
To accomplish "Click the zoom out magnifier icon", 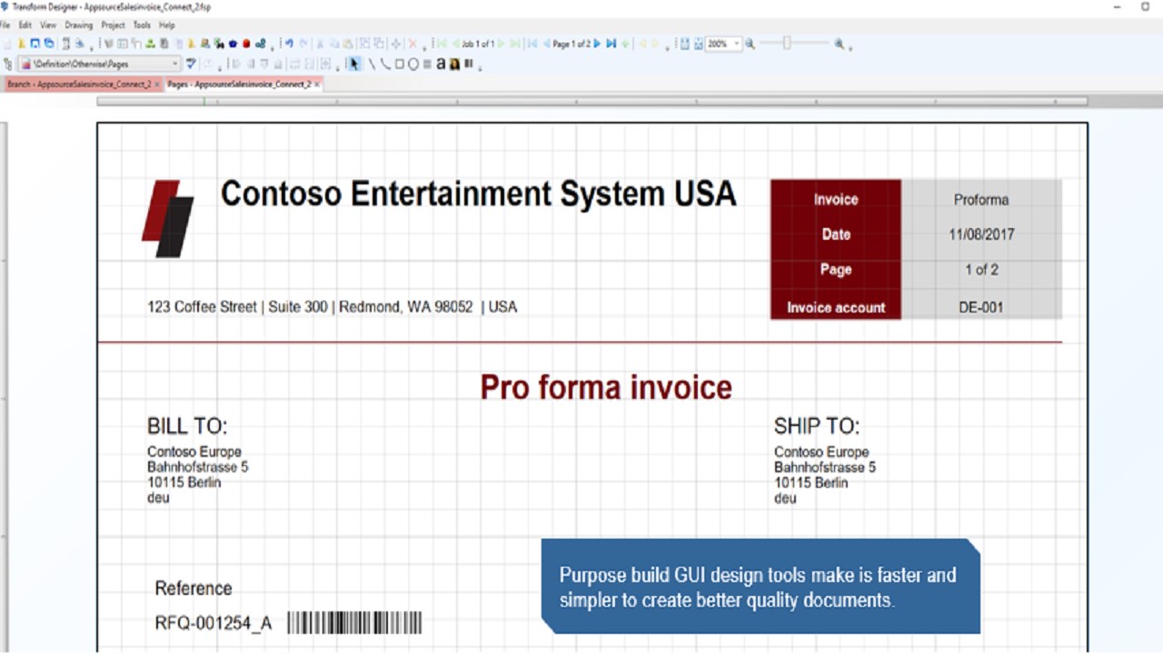I will click(x=750, y=44).
